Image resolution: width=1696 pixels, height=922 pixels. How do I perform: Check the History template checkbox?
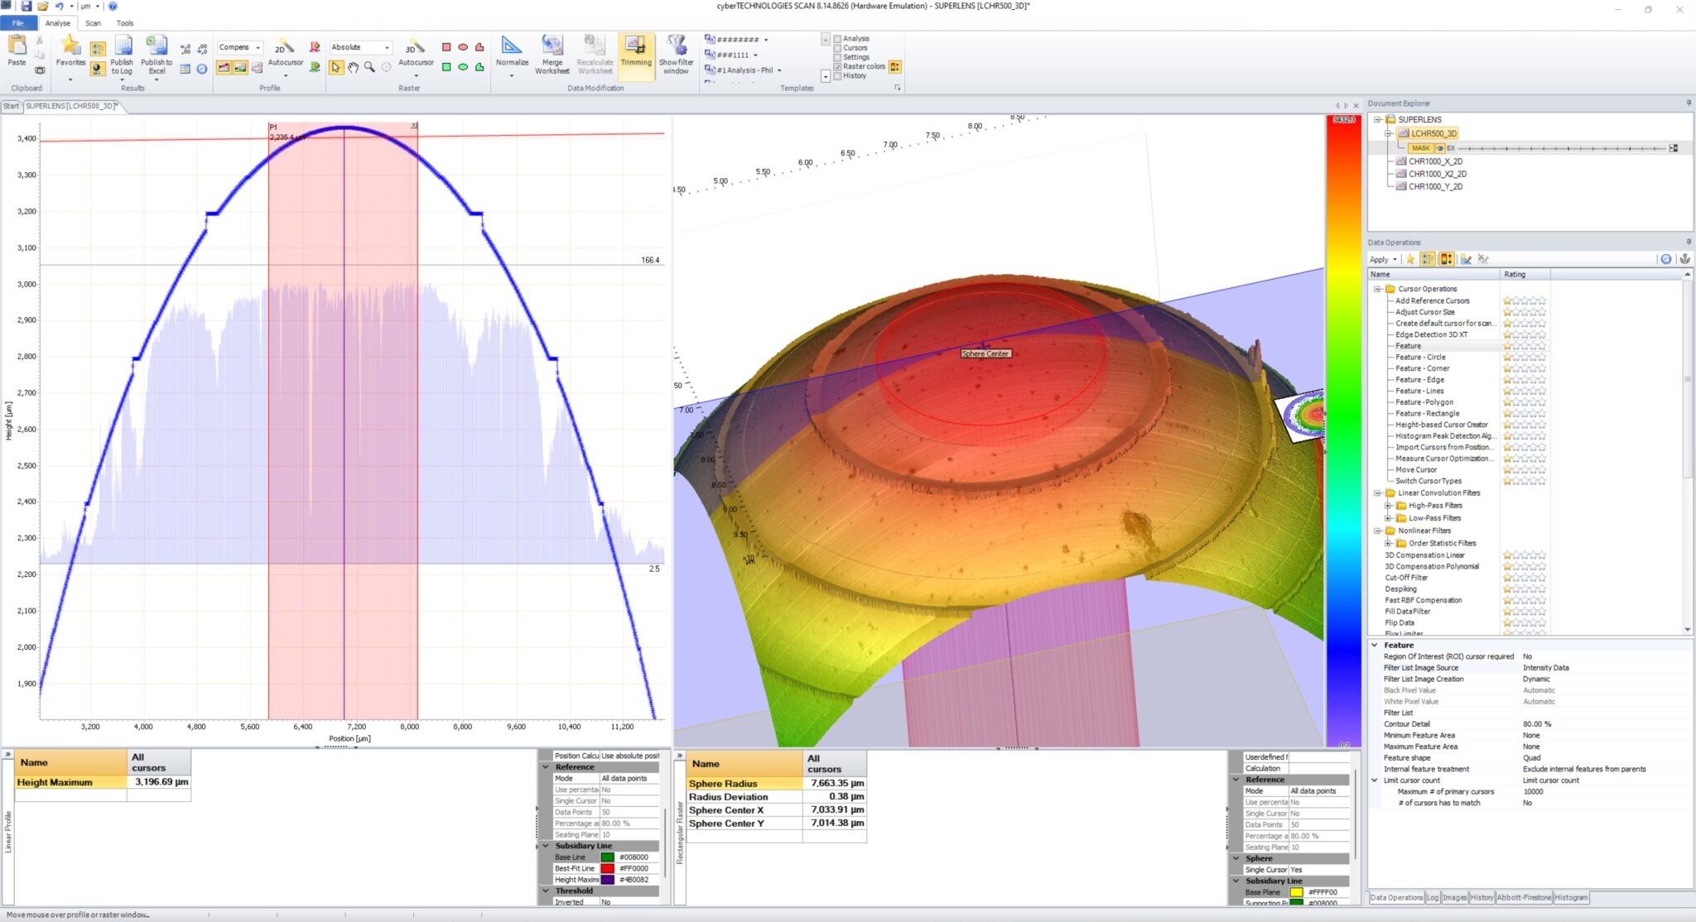coord(838,76)
